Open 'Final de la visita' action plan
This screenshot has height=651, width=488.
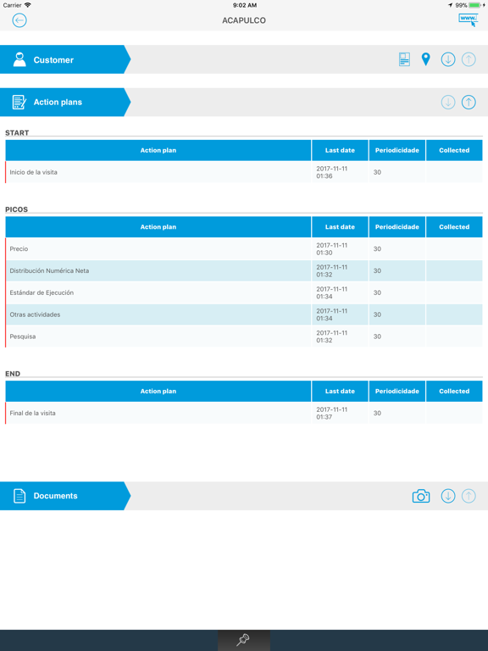(x=244, y=413)
